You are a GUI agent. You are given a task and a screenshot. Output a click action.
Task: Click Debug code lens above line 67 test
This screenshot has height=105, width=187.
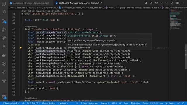pos(34,98)
